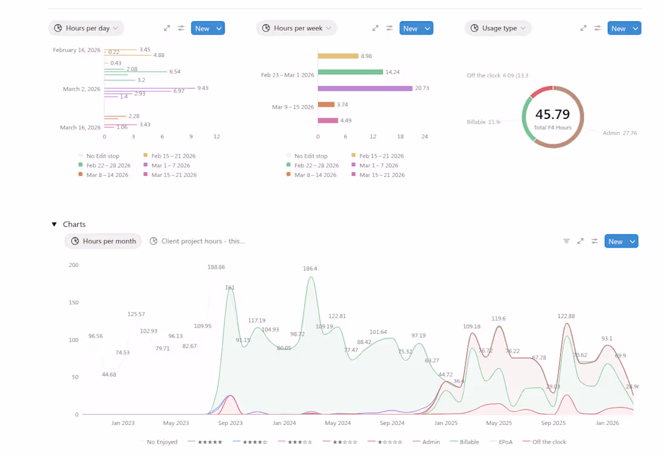Open settings sliders for Hours per week
The height and width of the screenshot is (454, 664).
389,28
